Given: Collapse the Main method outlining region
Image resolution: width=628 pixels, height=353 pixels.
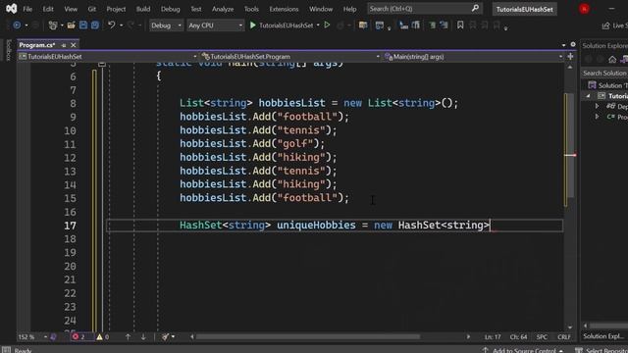Looking at the screenshot, I should coord(102,64).
